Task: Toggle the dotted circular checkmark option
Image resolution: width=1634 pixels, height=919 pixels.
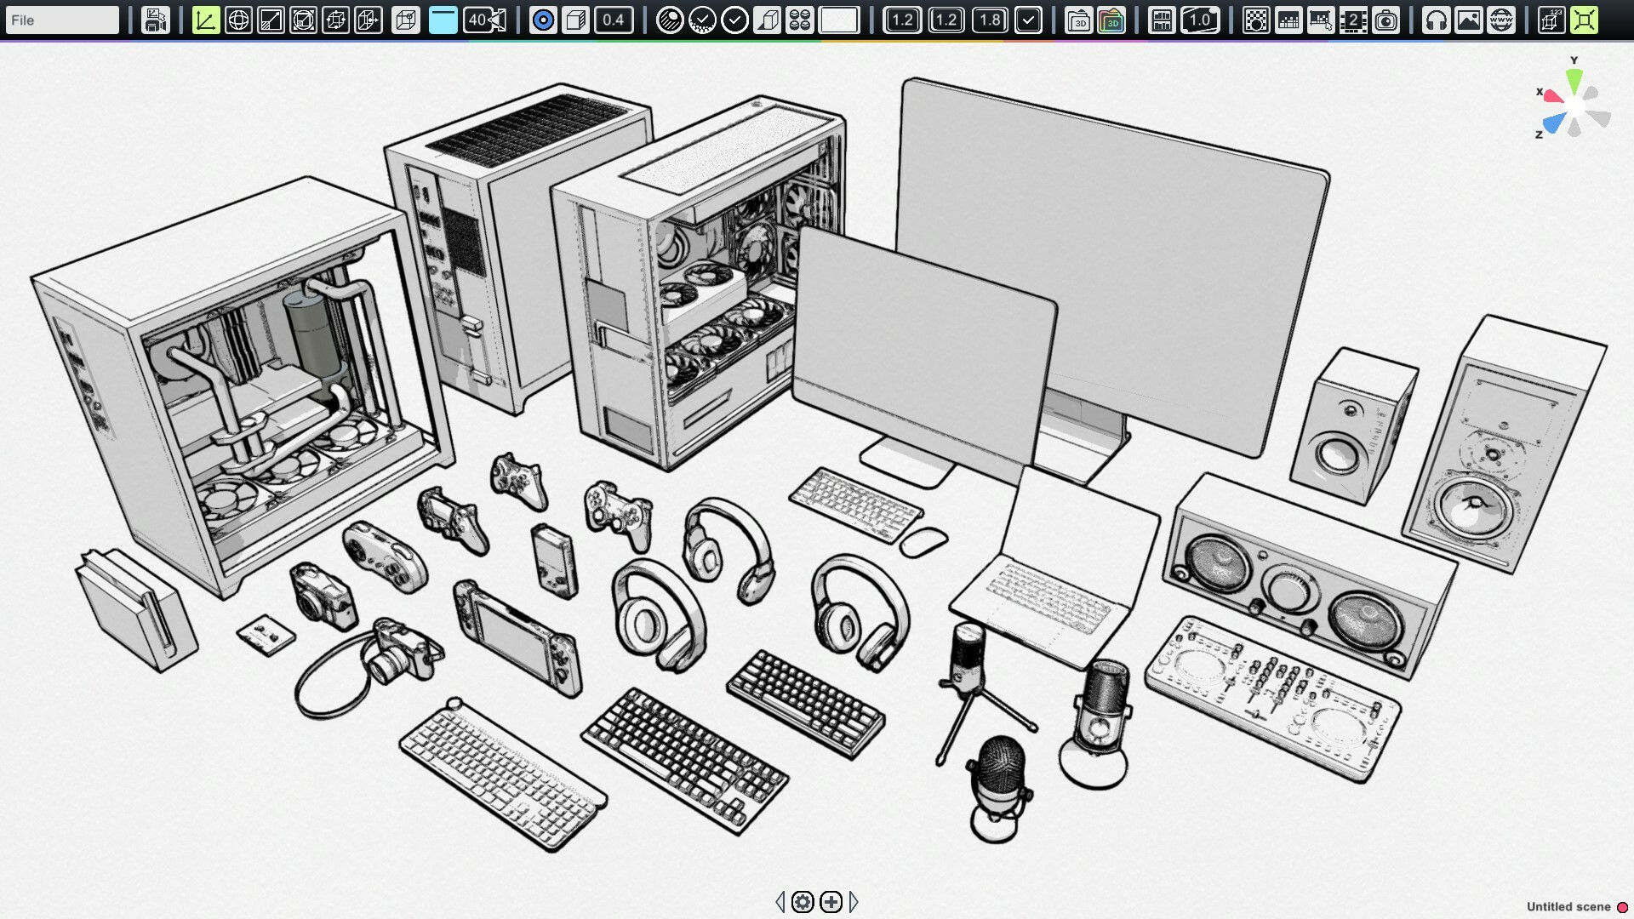Action: point(703,20)
